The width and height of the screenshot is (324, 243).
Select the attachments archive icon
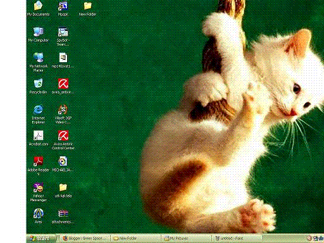pyautogui.click(x=63, y=216)
